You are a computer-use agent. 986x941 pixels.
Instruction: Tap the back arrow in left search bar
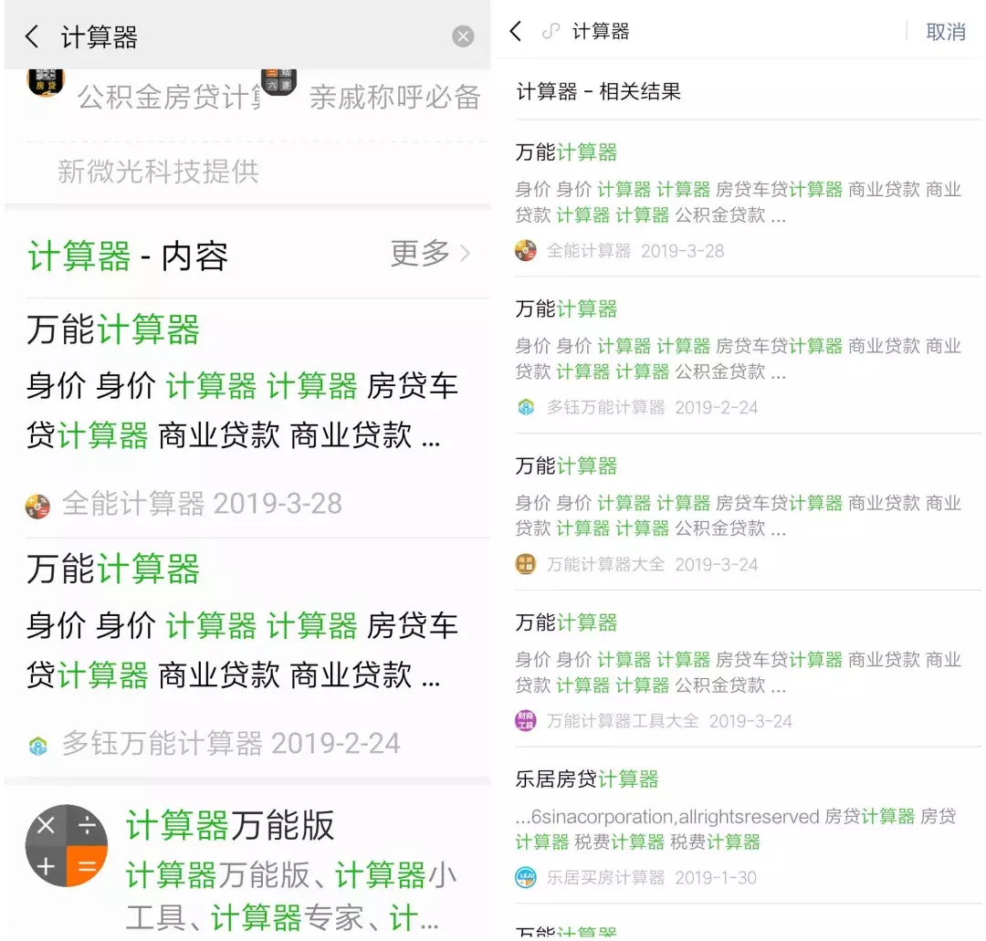click(x=32, y=37)
